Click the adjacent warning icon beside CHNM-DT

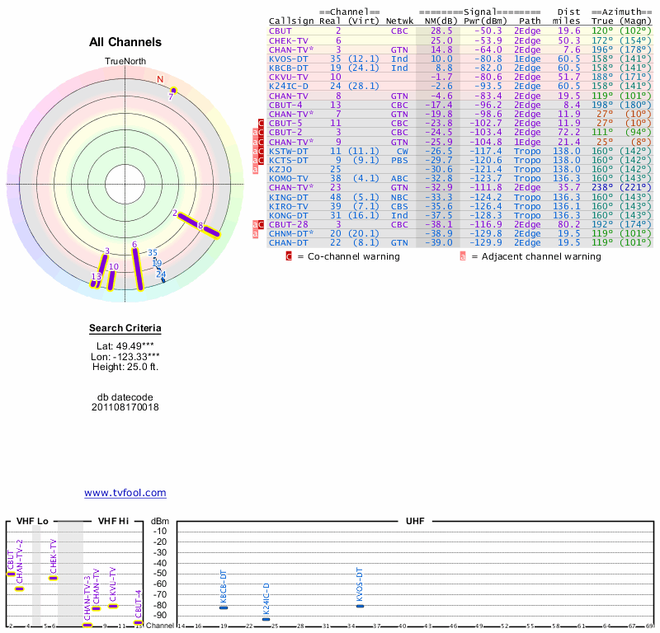coord(256,233)
